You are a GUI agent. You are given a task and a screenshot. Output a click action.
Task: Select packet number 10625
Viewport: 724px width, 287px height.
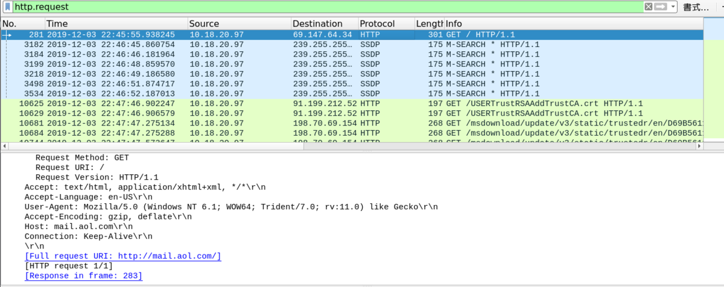[352, 103]
